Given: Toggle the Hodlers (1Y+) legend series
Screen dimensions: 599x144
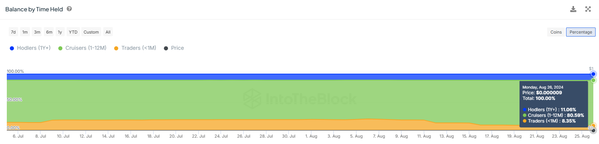Looking at the screenshot, I should coord(30,48).
